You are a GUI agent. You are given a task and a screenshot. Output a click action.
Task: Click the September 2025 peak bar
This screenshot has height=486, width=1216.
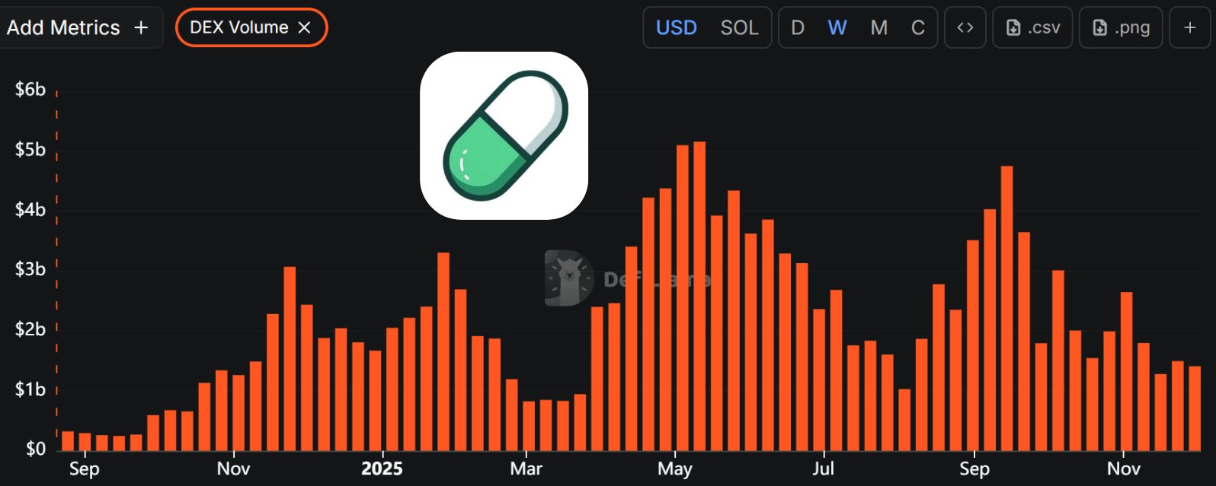coord(1006,308)
